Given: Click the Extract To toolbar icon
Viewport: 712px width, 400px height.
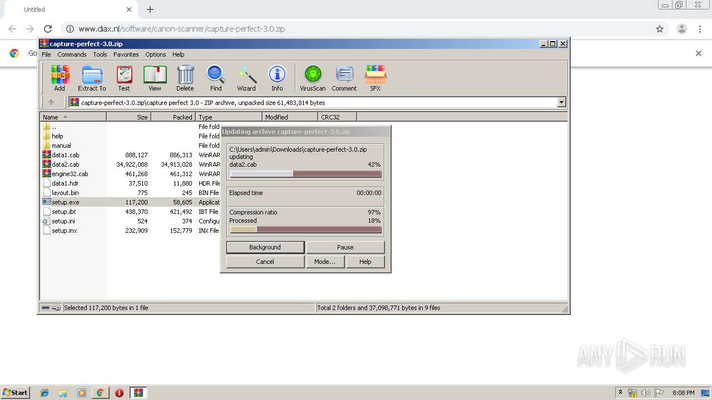Looking at the screenshot, I should tap(92, 78).
